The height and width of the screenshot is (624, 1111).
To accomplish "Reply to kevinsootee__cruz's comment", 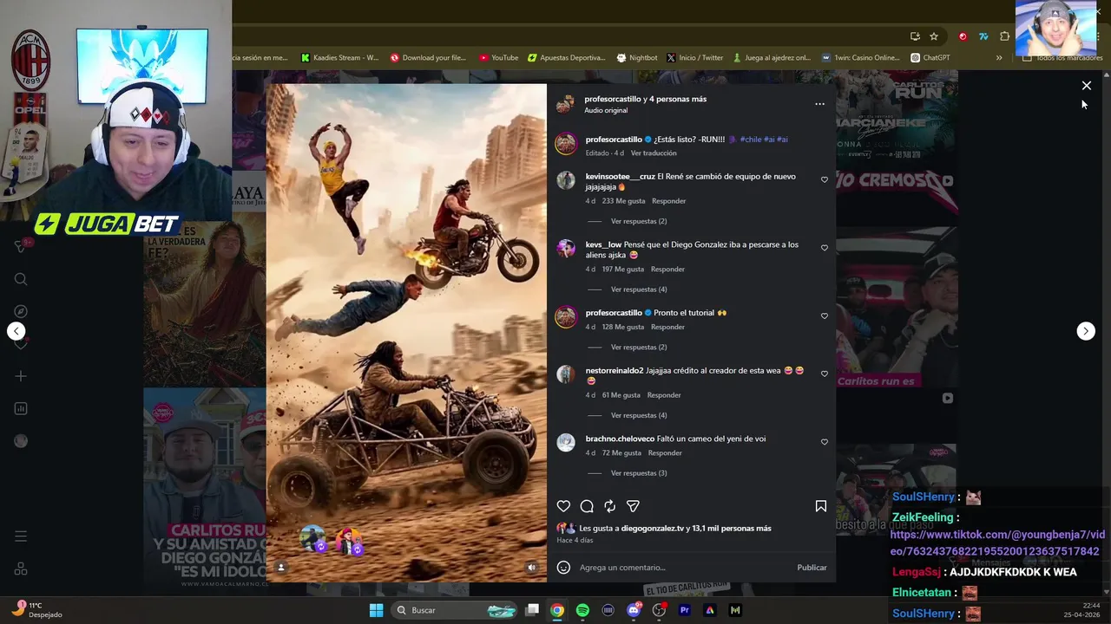I will point(668,201).
